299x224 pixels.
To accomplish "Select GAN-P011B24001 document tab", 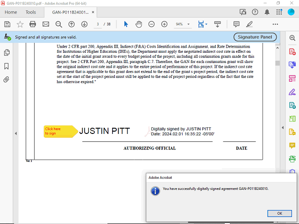I will 71,12.
